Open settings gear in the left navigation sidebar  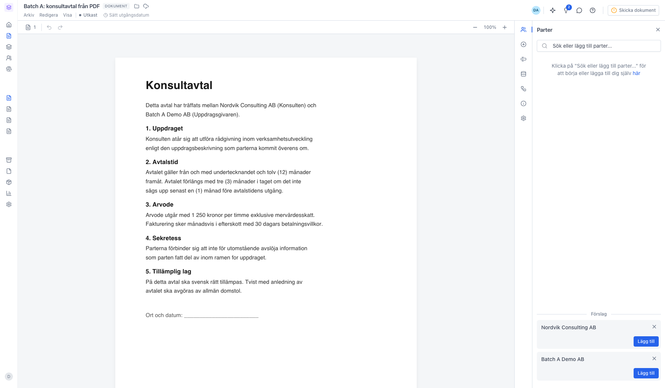pos(9,204)
